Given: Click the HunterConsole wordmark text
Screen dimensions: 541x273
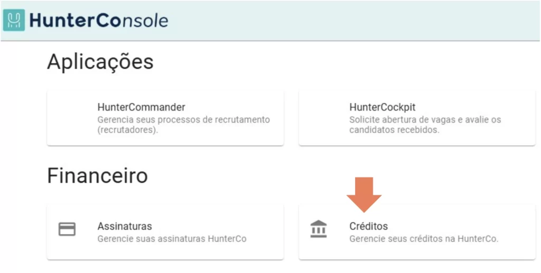Looking at the screenshot, I should pyautogui.click(x=99, y=21).
